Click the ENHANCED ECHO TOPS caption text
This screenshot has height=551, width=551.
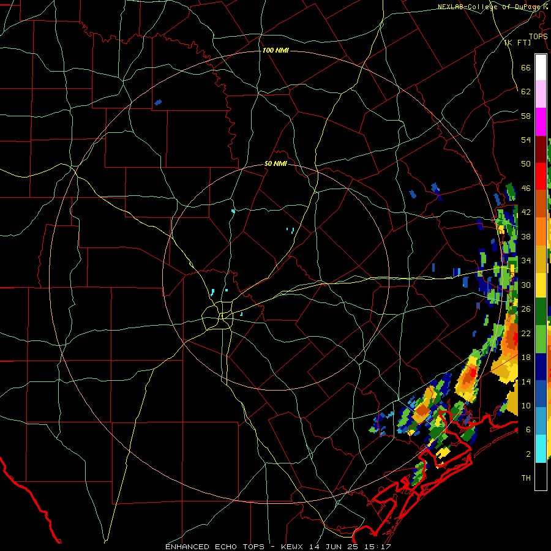point(215,547)
